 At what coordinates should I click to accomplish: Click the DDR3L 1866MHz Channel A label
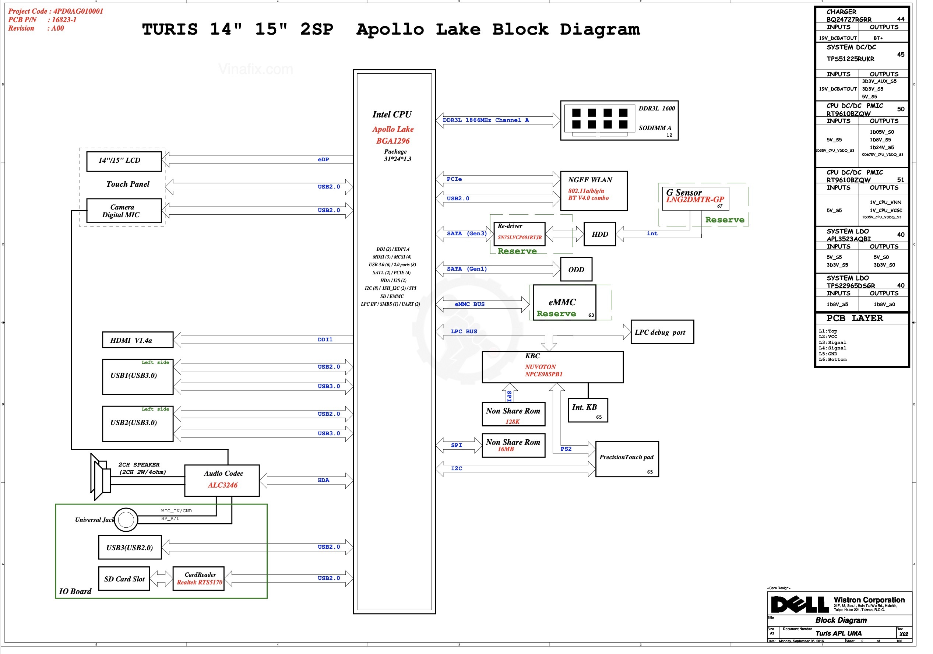pyautogui.click(x=486, y=120)
